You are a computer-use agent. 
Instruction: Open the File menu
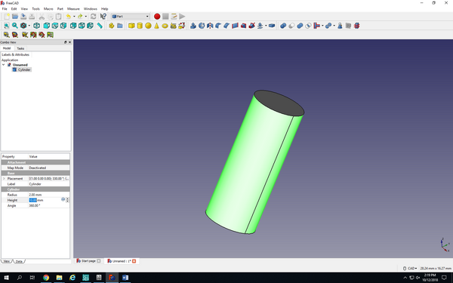coord(5,9)
